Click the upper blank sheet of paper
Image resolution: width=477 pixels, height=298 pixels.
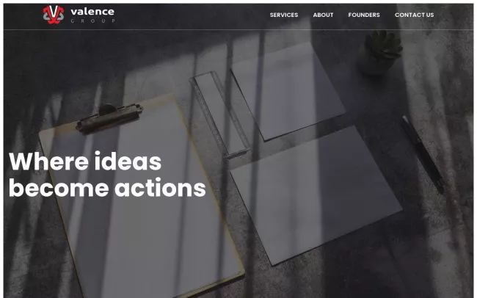288,91
